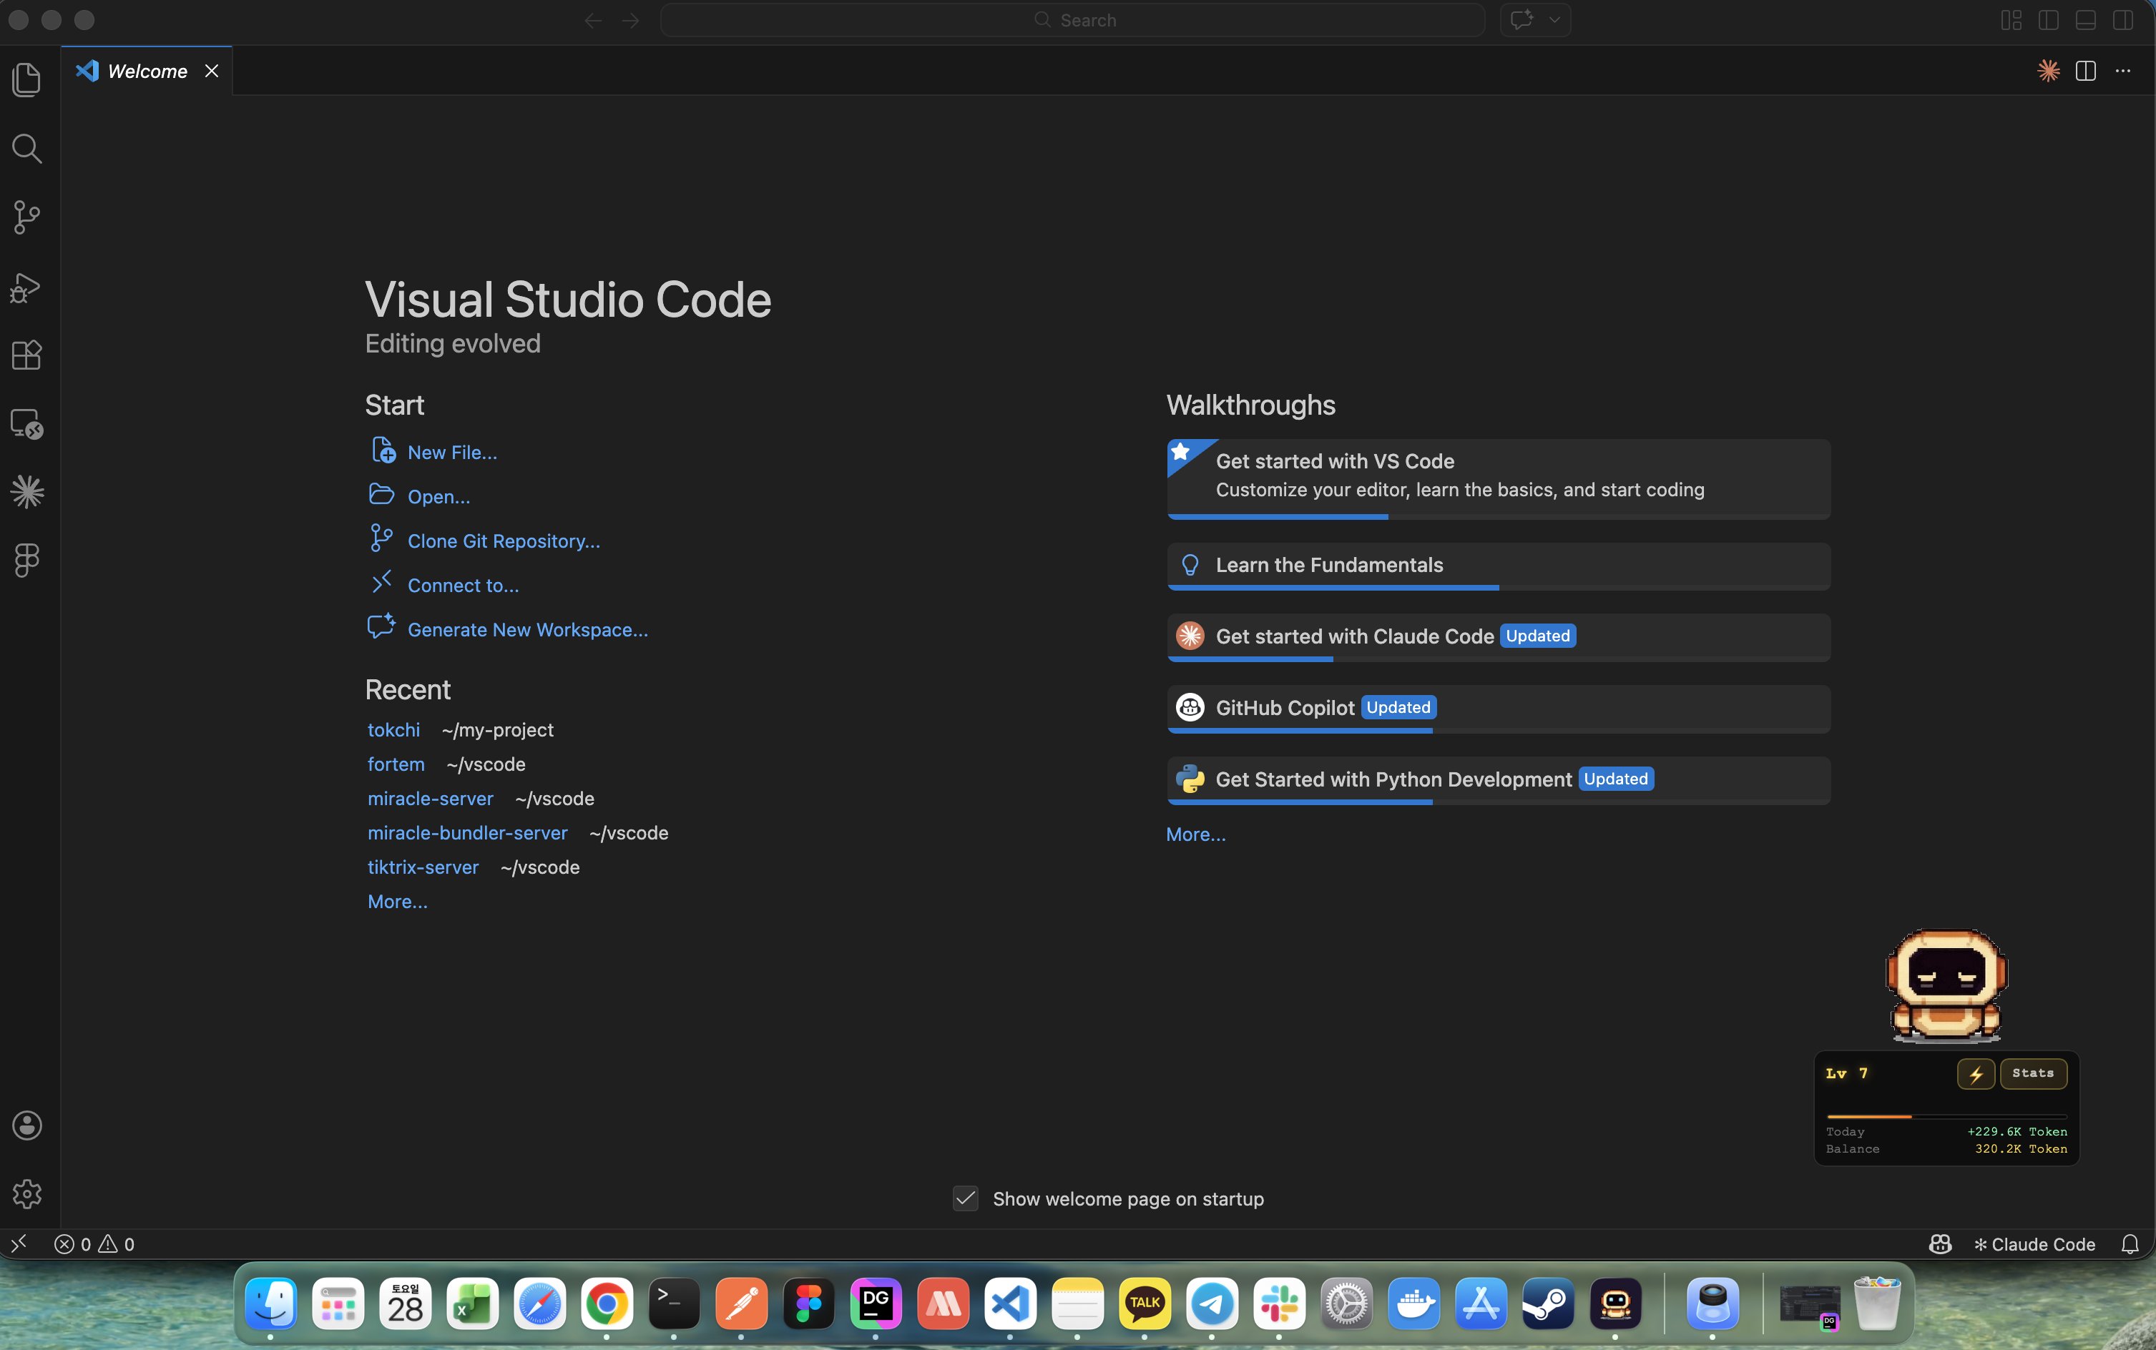
Task: Toggle the bottom panel layout button
Action: pos(2085,19)
